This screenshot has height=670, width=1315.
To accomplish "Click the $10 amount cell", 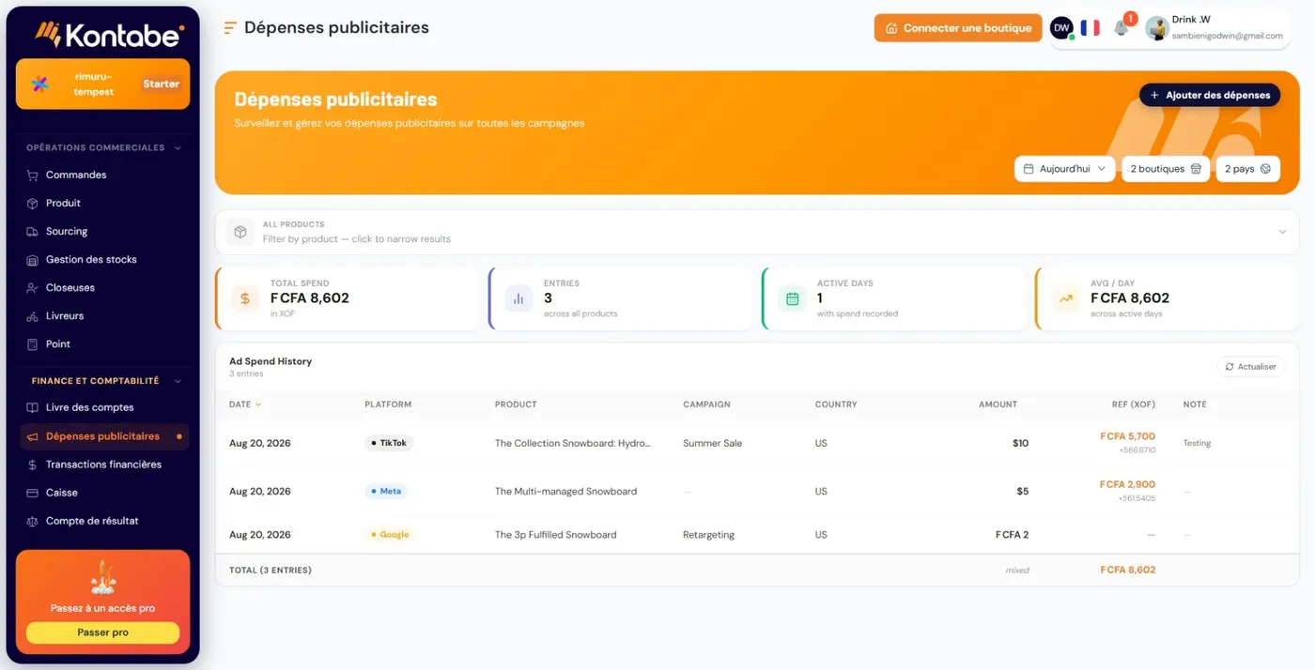I will pyautogui.click(x=1020, y=443).
